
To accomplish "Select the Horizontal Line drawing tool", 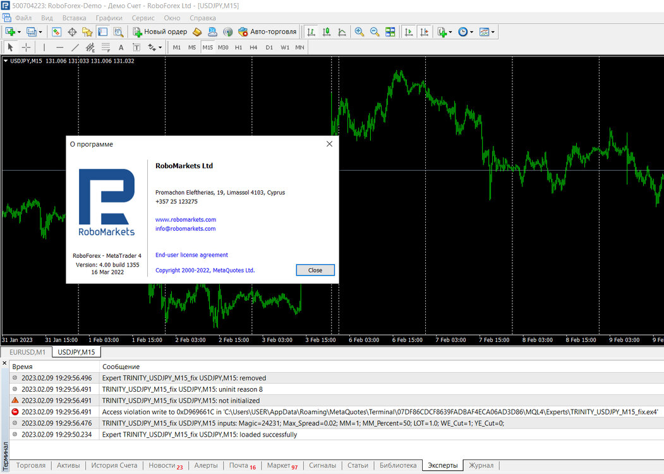I will [x=60, y=47].
